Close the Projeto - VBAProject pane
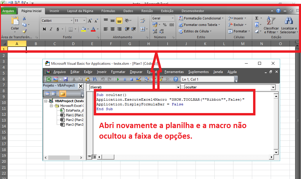301x179 pixels. 81,86
